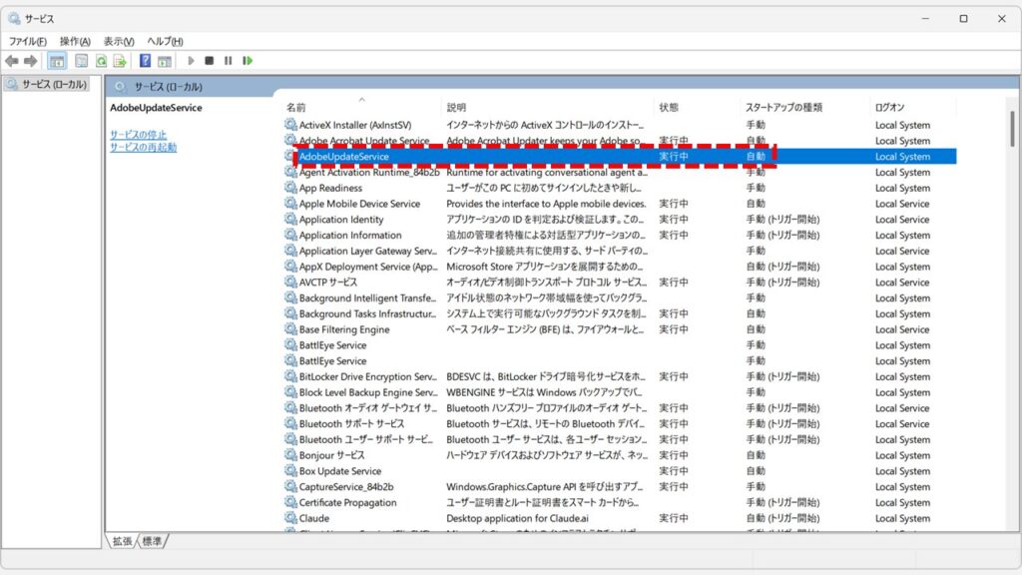The height and width of the screenshot is (575, 1022).
Task: Click the gear icon beside the Claude service
Action: click(x=290, y=518)
